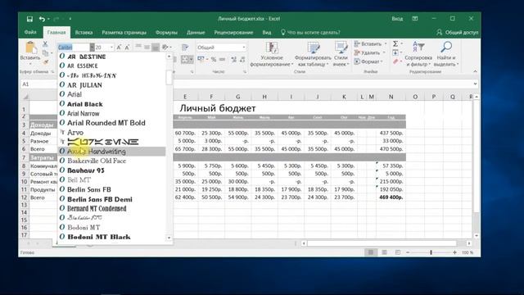Toggle bottom vertical alignment
The height and width of the screenshot is (295, 524).
pyautogui.click(x=156, y=48)
